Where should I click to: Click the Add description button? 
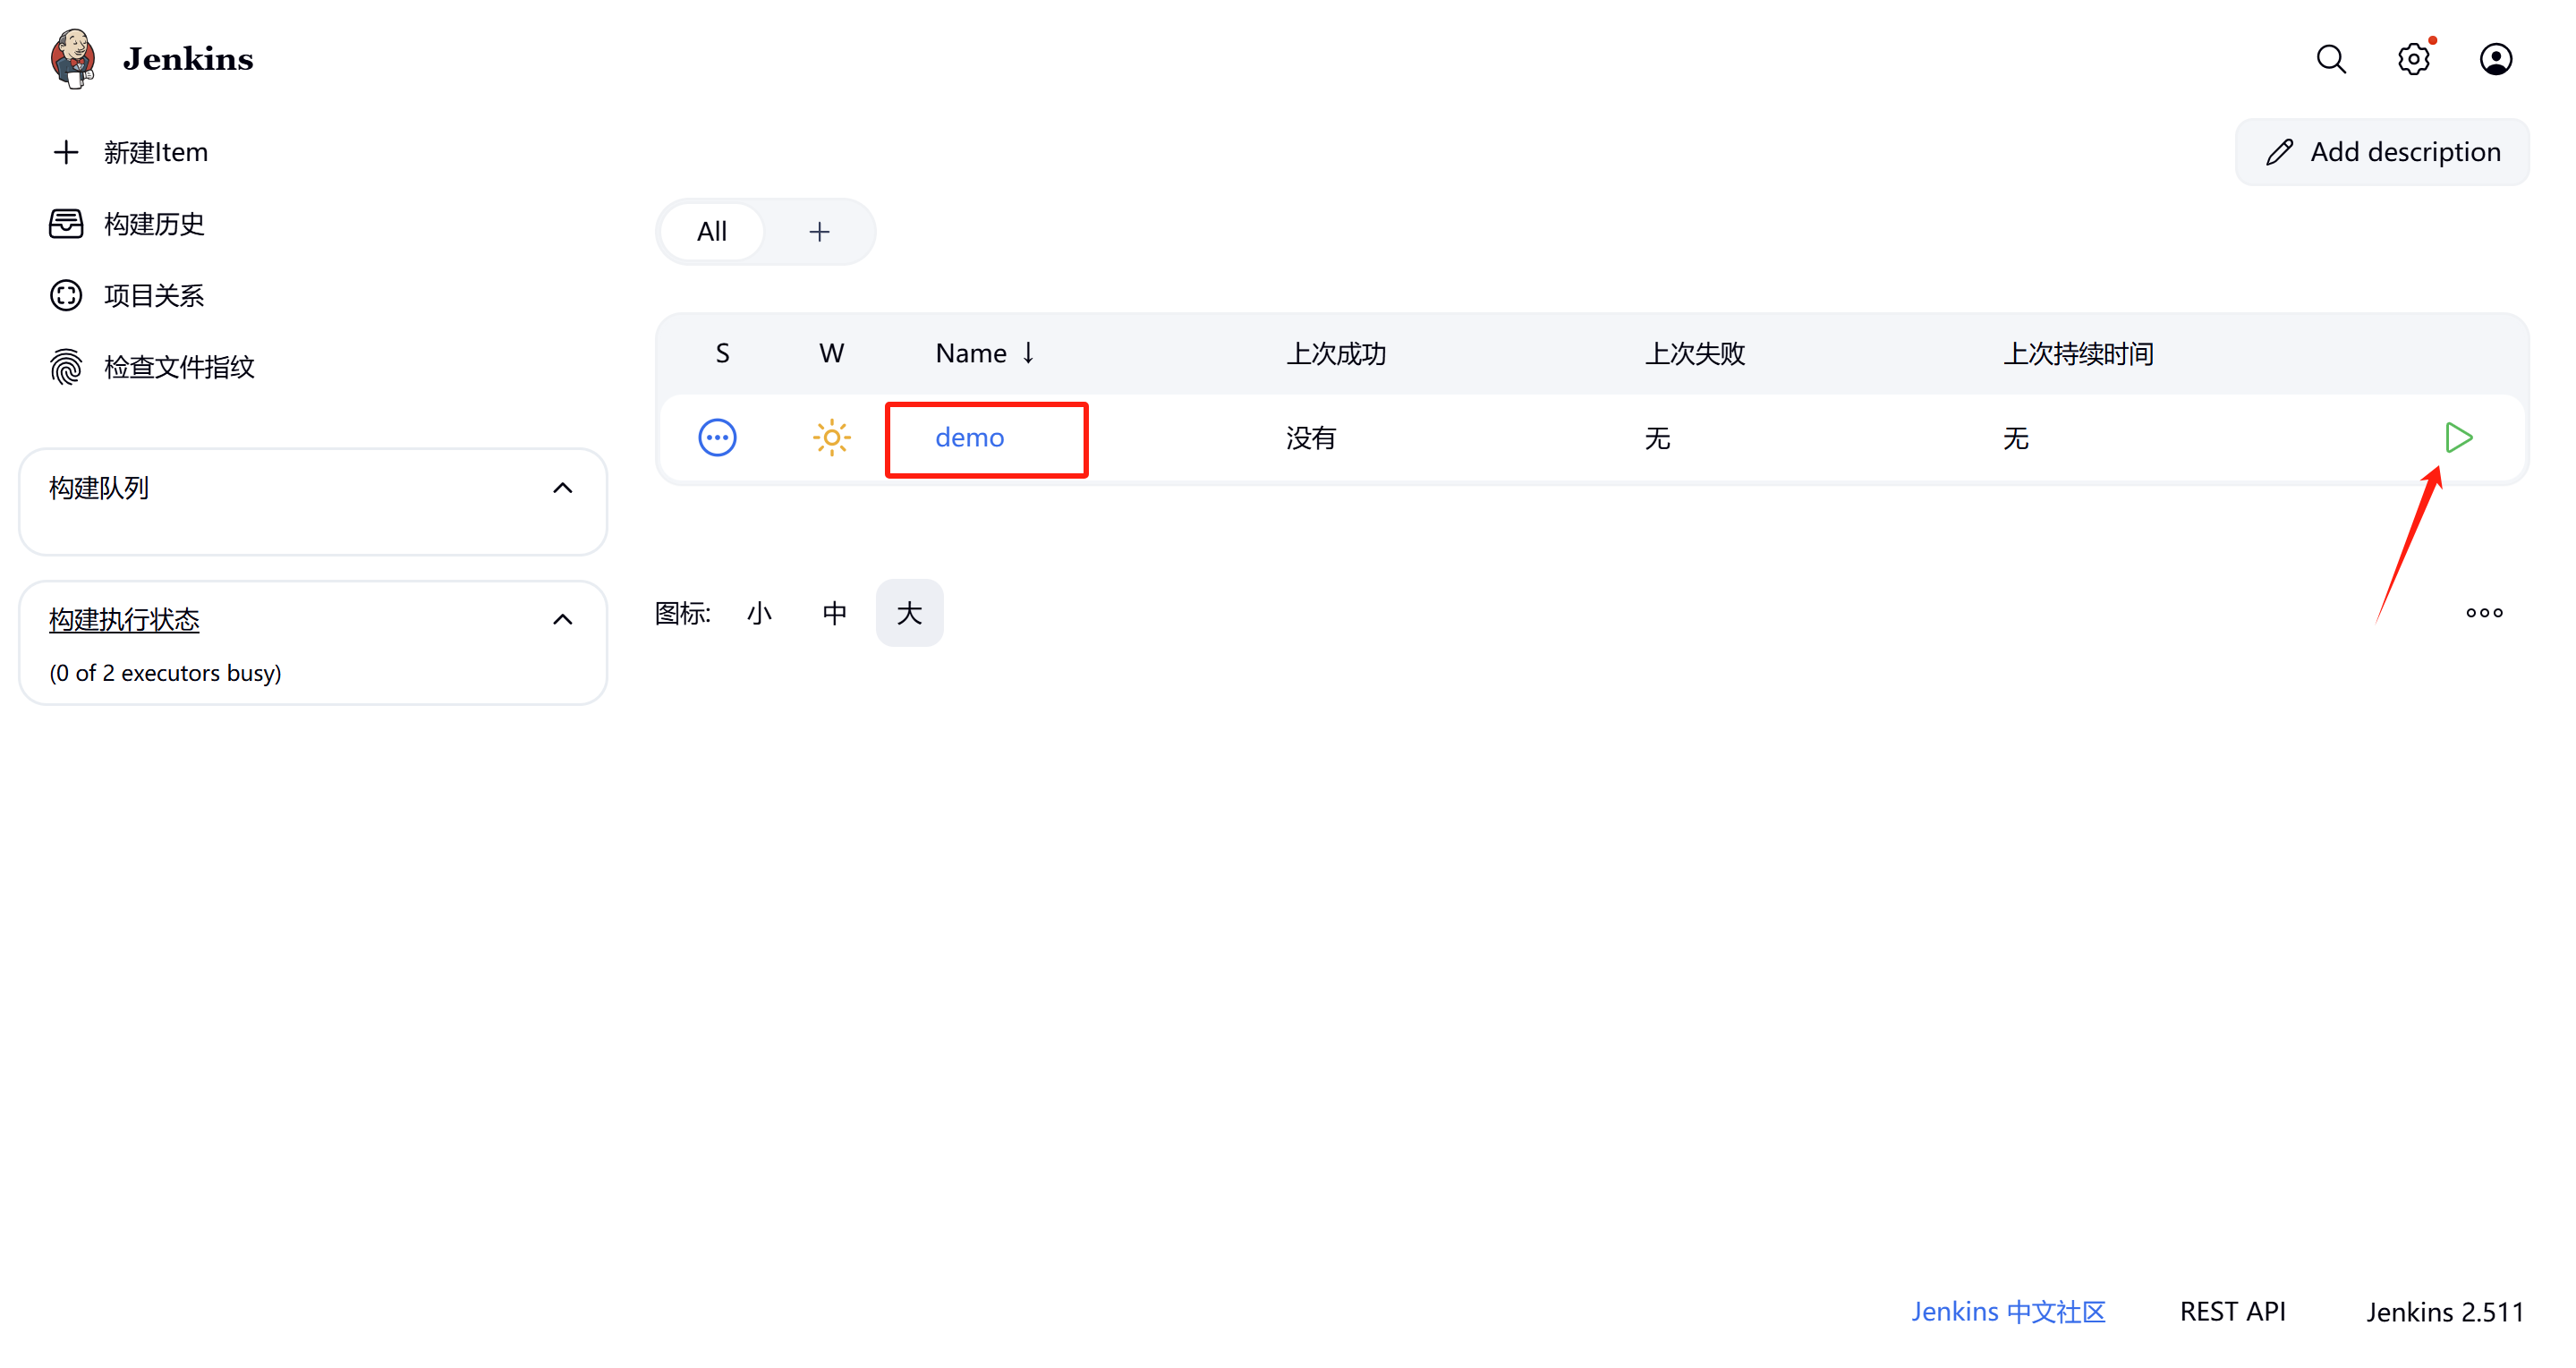[2382, 152]
